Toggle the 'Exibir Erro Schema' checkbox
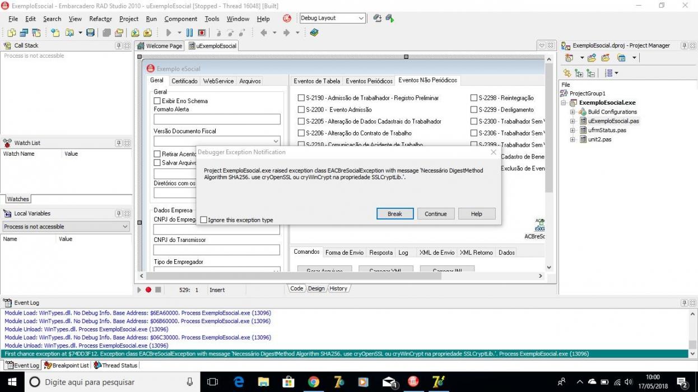Screen dimensions: 698x392 coord(157,101)
